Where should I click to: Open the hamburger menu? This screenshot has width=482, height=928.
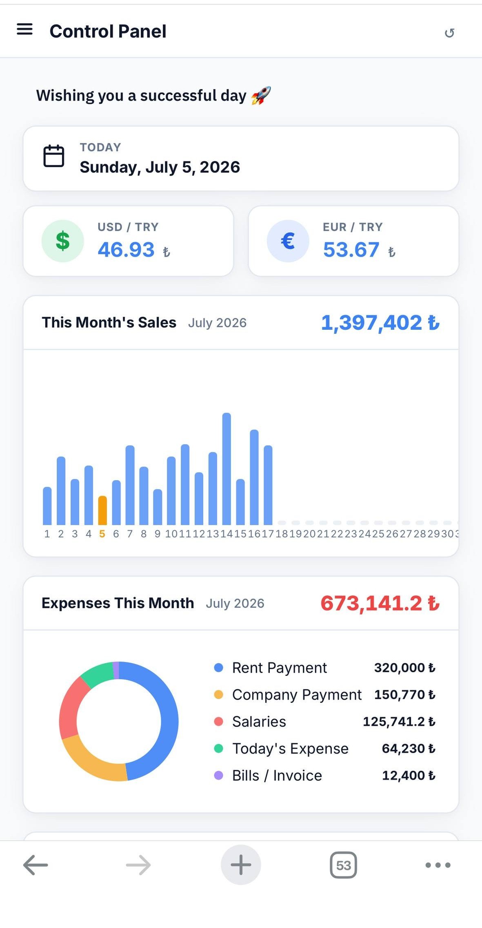[x=24, y=29]
